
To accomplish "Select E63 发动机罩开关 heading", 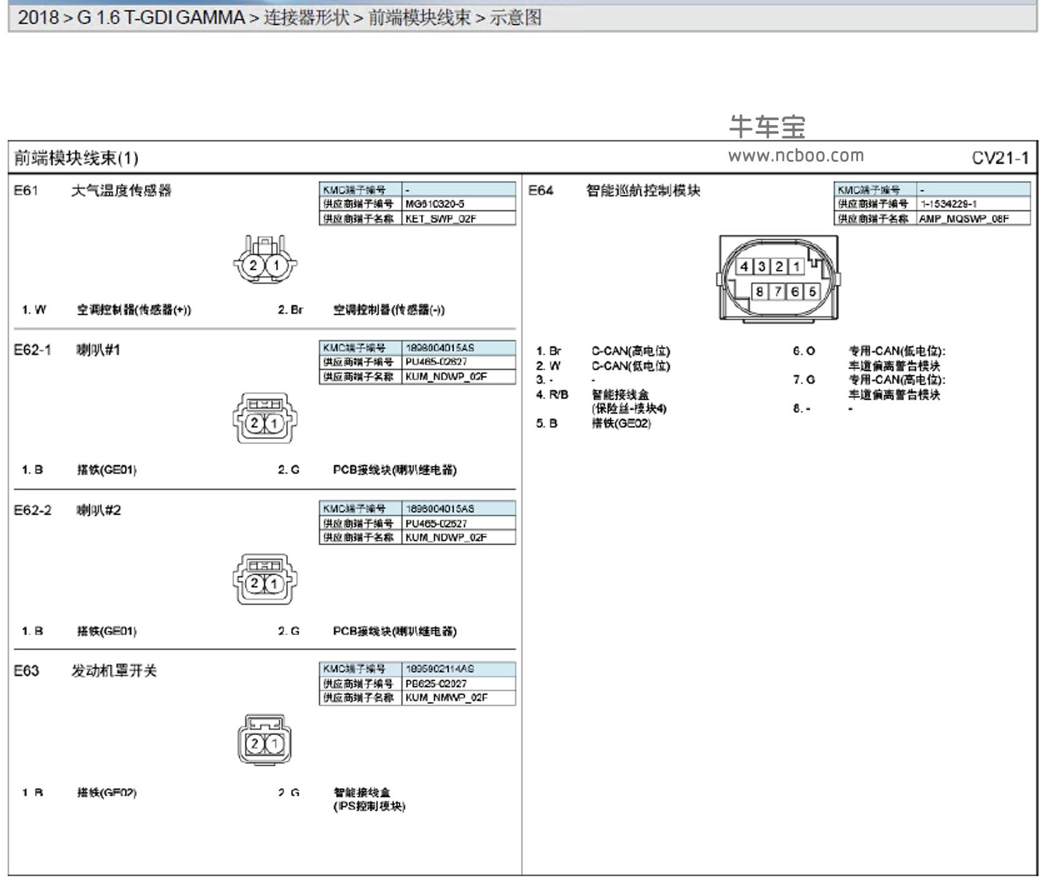I will coord(85,671).
